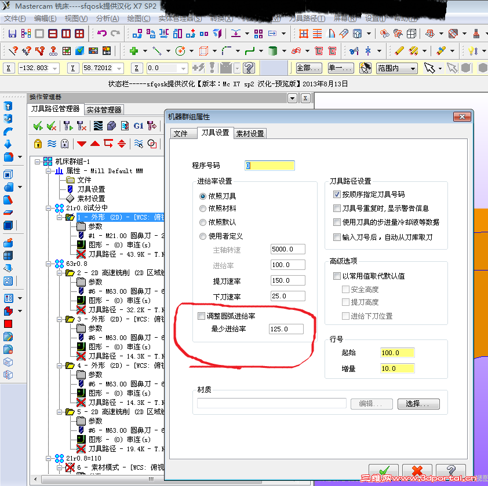Screen dimensions: 488x486
Task: Click the 全部... selection button
Action: coord(308,68)
